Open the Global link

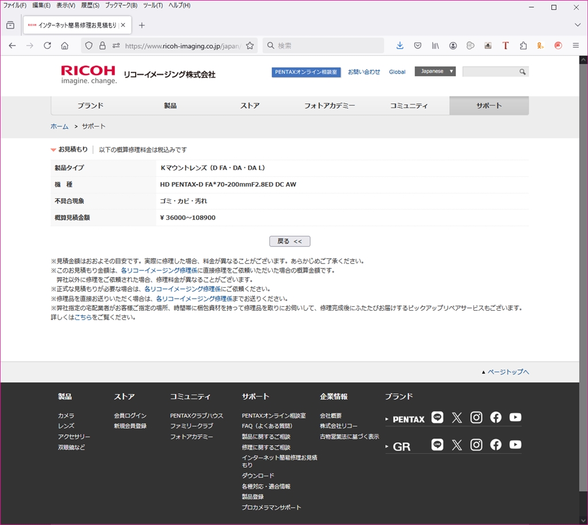pos(397,72)
